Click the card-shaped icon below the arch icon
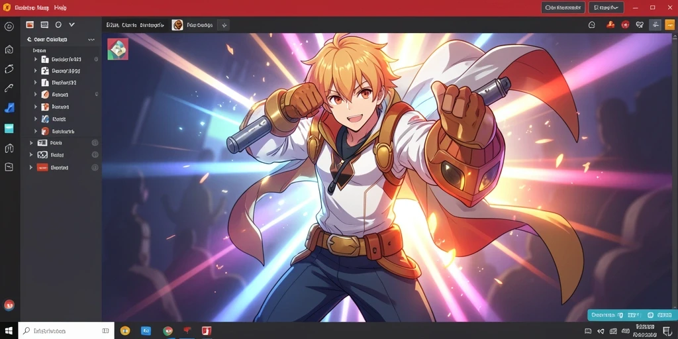This screenshot has height=339, width=678. pyautogui.click(x=9, y=167)
